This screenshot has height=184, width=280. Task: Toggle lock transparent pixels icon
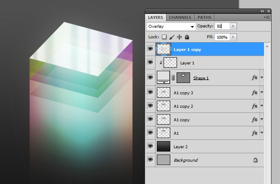(164, 37)
